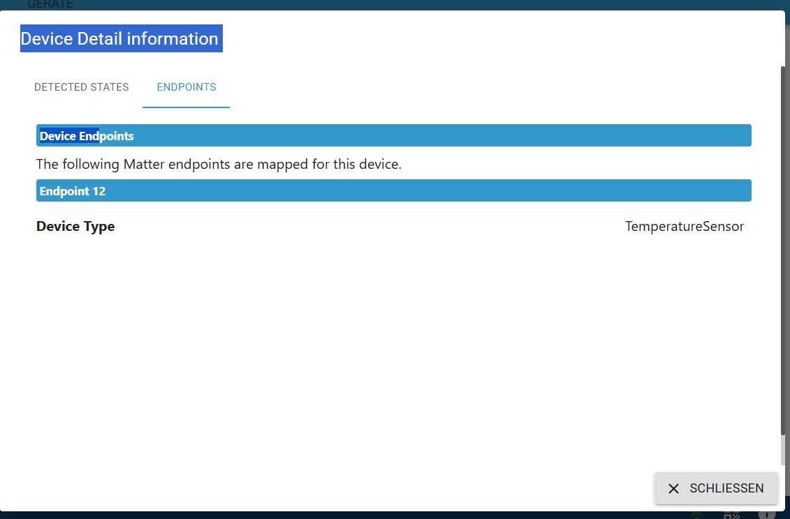Switch to the DETECTED STATES tab

point(81,87)
